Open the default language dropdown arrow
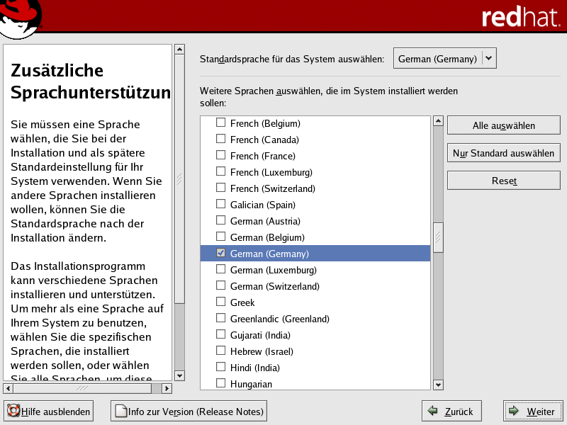The width and height of the screenshot is (567, 425). point(489,59)
